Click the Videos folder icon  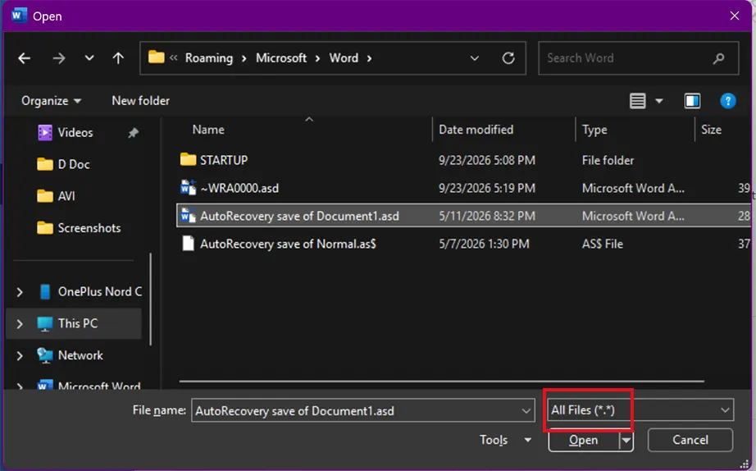[x=45, y=132]
